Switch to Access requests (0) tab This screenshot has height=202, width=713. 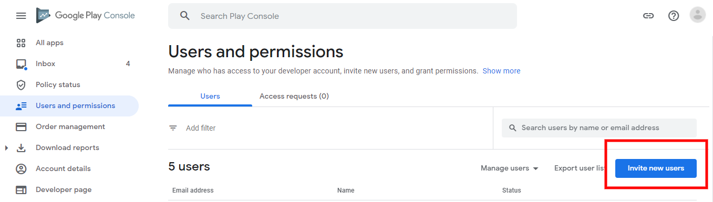(294, 96)
